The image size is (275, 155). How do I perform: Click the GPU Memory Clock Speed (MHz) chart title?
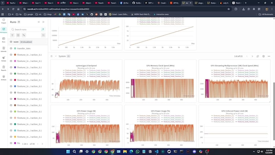[160, 66]
